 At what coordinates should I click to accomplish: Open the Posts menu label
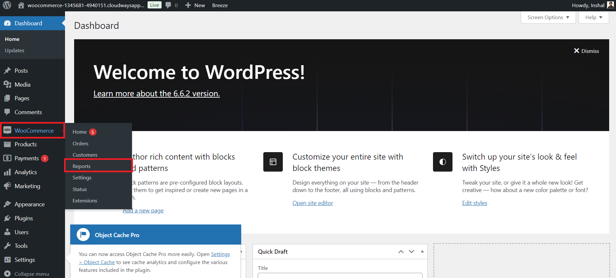(21, 71)
